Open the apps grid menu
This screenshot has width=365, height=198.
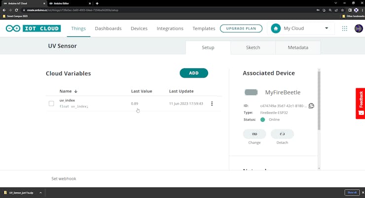click(x=344, y=28)
